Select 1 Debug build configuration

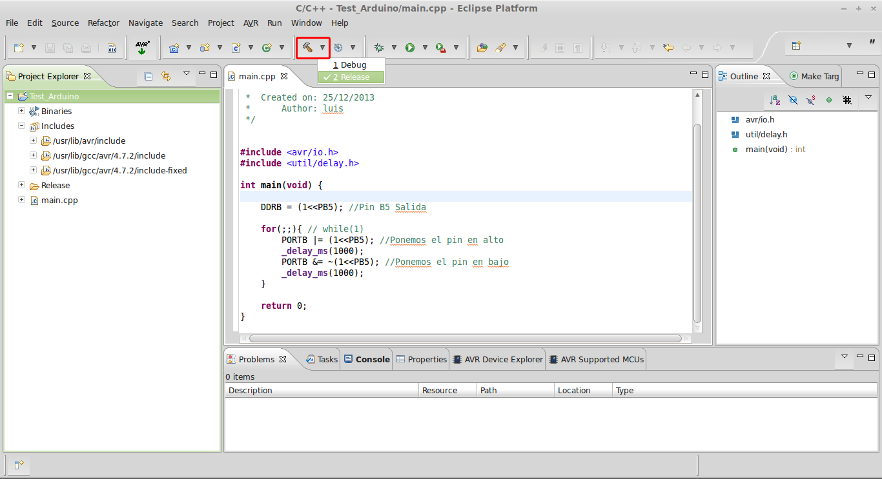[351, 64]
